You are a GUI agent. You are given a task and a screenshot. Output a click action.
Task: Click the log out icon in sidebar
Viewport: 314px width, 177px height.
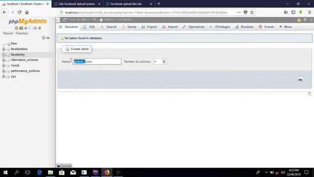tap(21, 28)
